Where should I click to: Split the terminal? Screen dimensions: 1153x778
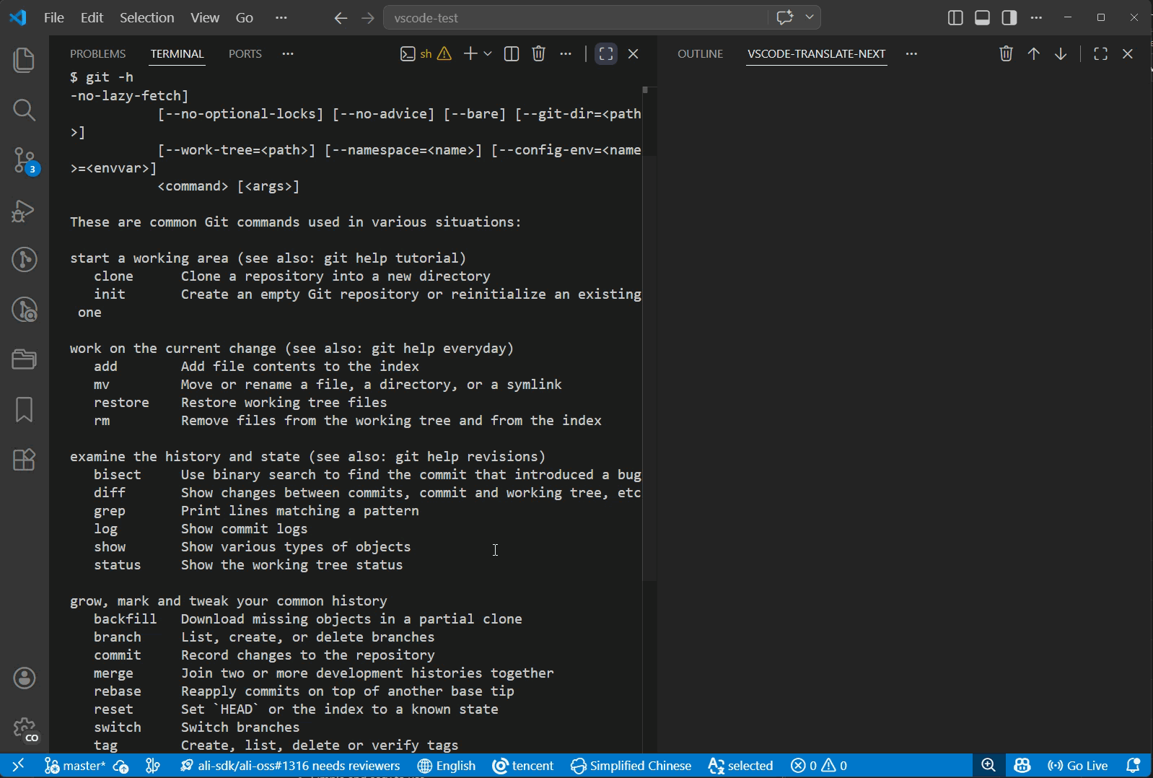(512, 53)
